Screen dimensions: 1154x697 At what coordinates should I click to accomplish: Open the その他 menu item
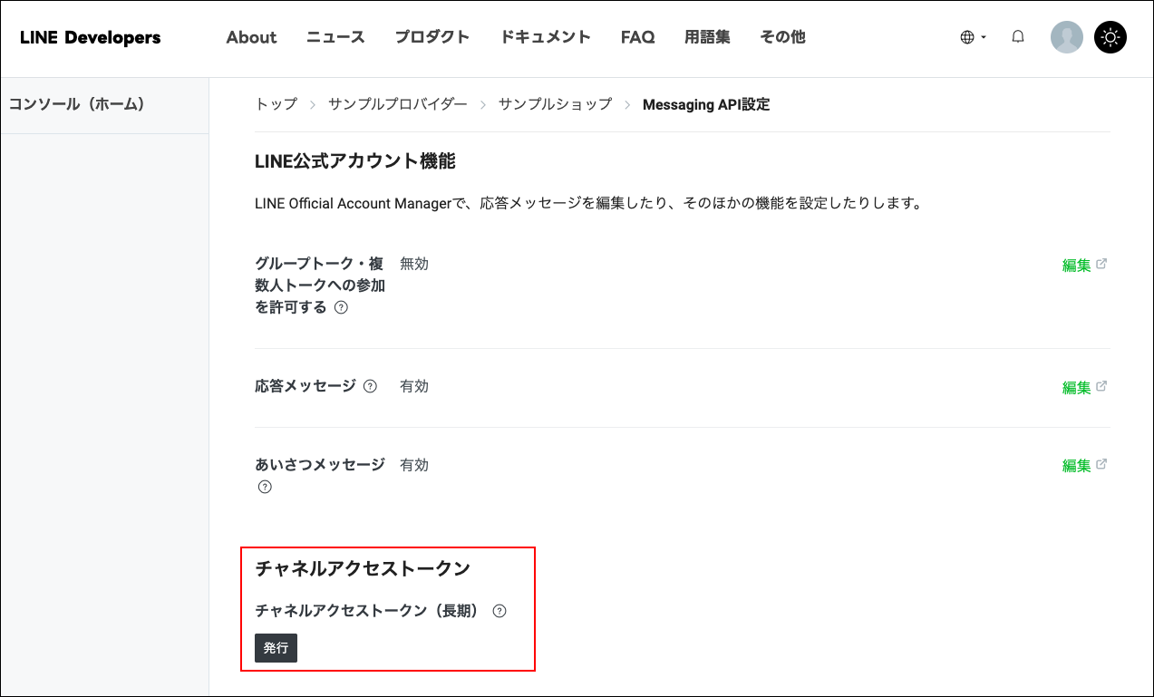(782, 37)
